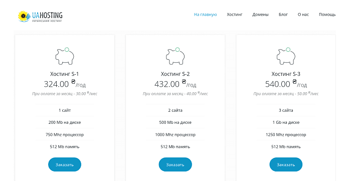Open the Хостинг navigation menu item

235,15
